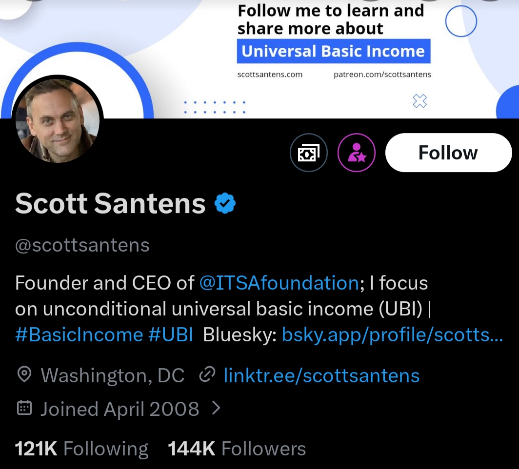Viewport: 519px width, 469px height.
Task: Click the Follow button
Action: tap(448, 153)
